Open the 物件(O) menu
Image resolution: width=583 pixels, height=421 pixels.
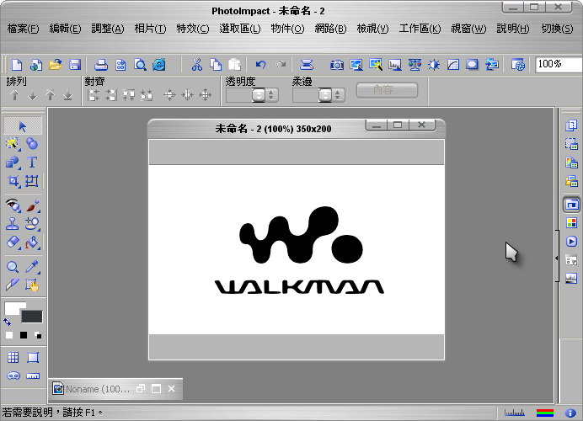click(287, 29)
